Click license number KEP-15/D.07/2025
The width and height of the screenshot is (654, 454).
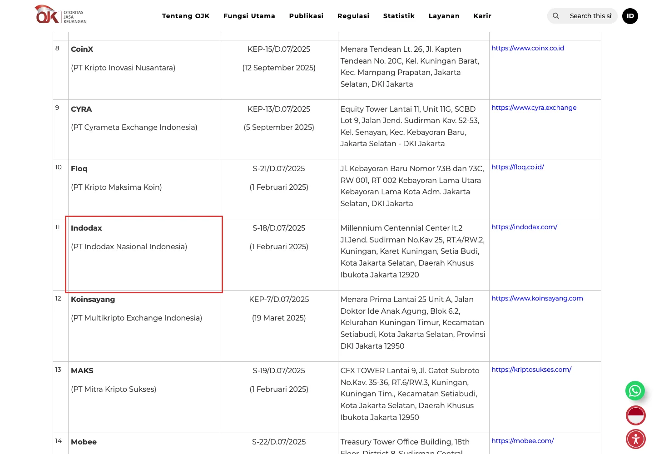[x=279, y=49]
